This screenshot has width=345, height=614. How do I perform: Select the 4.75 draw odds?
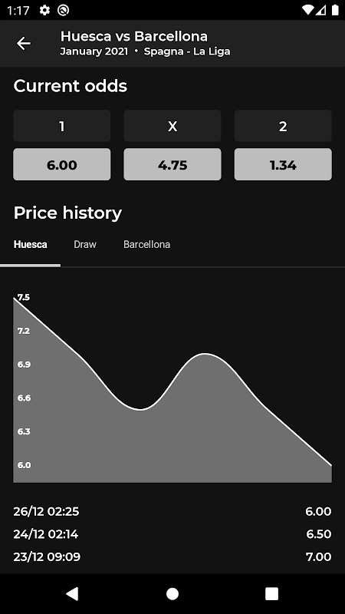click(x=172, y=164)
